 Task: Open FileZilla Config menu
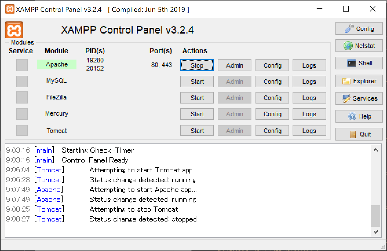pos(272,98)
